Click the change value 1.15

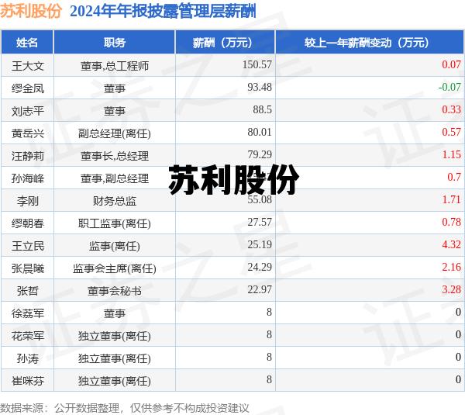451,154
